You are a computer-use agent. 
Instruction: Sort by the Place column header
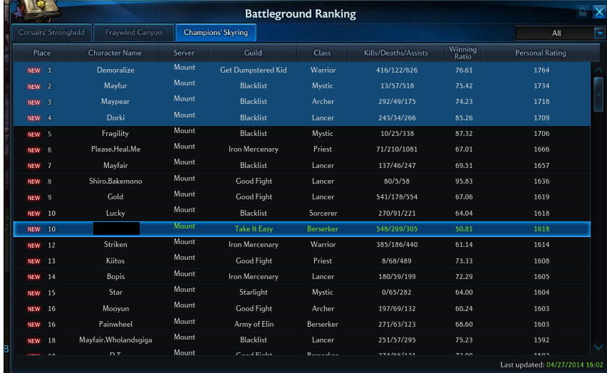(x=42, y=53)
